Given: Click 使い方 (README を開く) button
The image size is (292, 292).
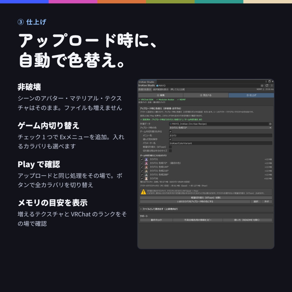Looking at the screenshot, I should [248, 220].
